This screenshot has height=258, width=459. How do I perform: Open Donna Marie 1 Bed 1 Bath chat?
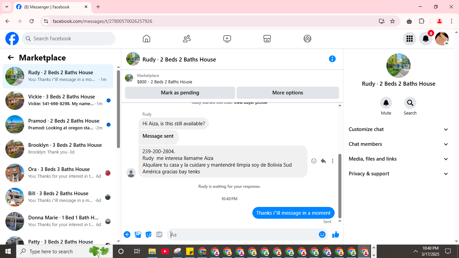[x=58, y=221]
